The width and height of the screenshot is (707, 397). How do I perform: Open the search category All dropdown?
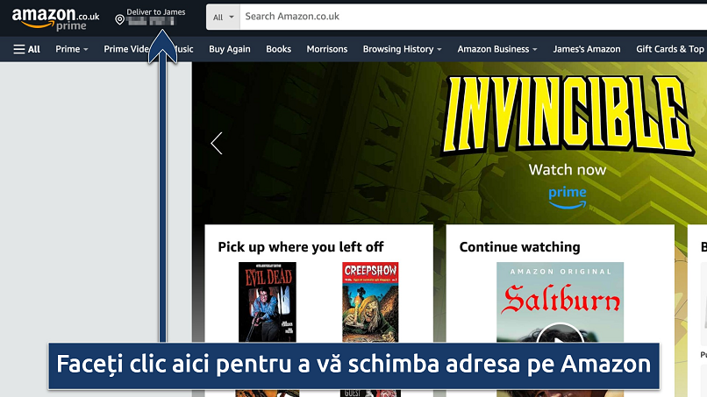[225, 17]
